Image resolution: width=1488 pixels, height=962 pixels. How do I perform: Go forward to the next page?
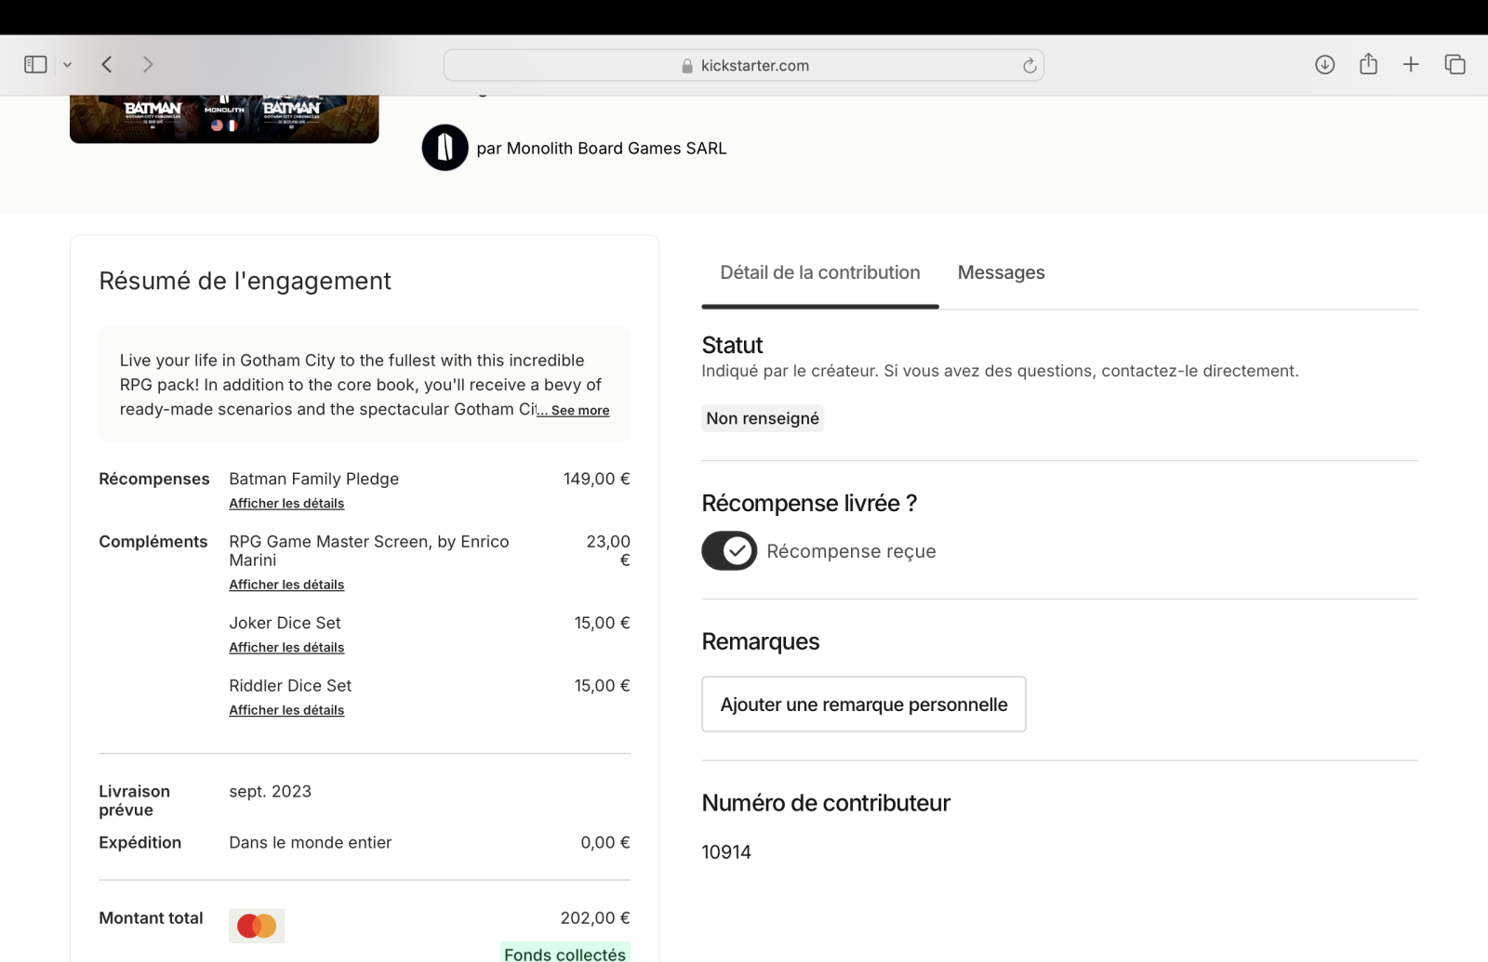pos(148,64)
